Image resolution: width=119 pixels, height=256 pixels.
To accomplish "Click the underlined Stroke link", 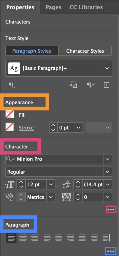I will coord(26,128).
